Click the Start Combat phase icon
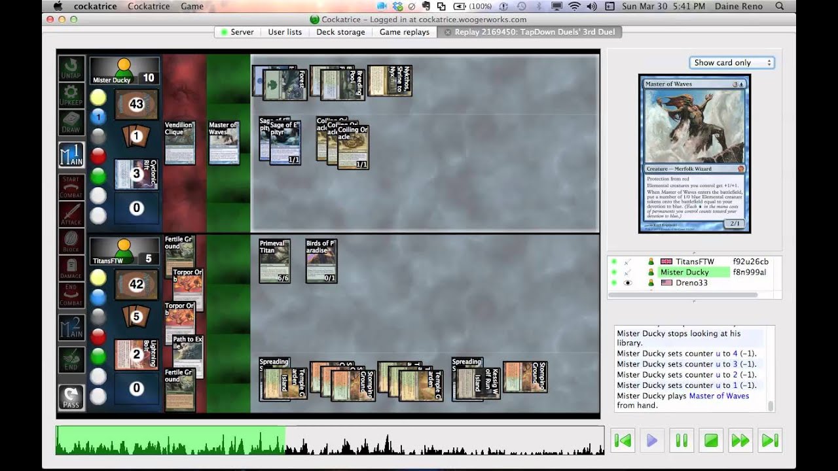Viewport: 838px width, 471px height. [x=71, y=186]
